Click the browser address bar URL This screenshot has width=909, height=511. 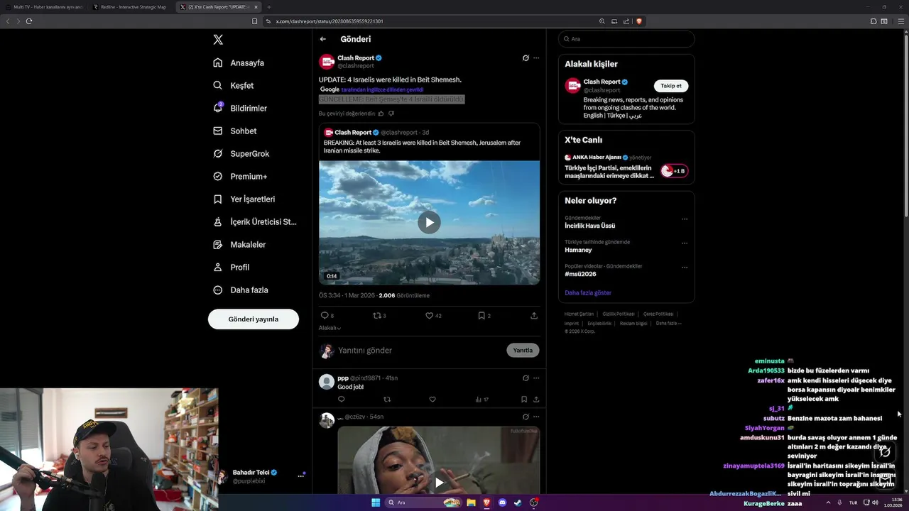coord(329,21)
